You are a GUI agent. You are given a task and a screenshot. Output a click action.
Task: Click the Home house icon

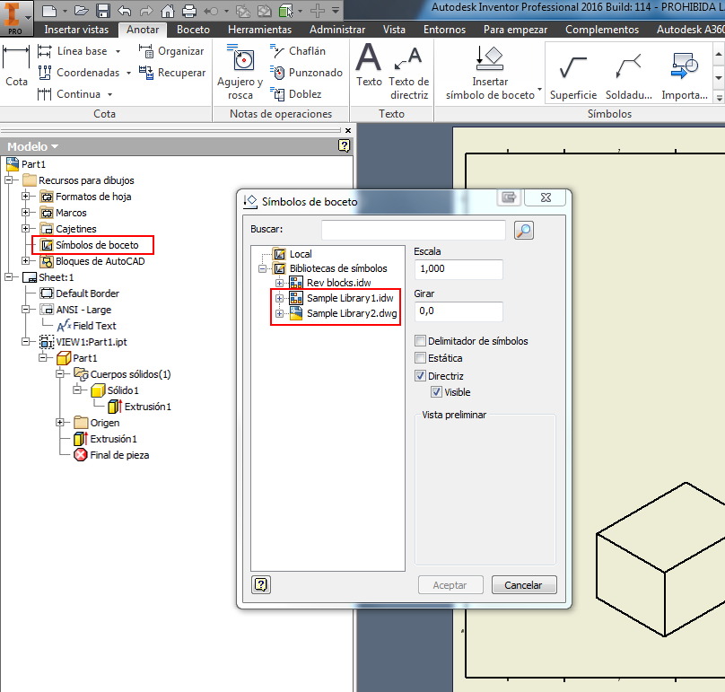click(x=168, y=10)
